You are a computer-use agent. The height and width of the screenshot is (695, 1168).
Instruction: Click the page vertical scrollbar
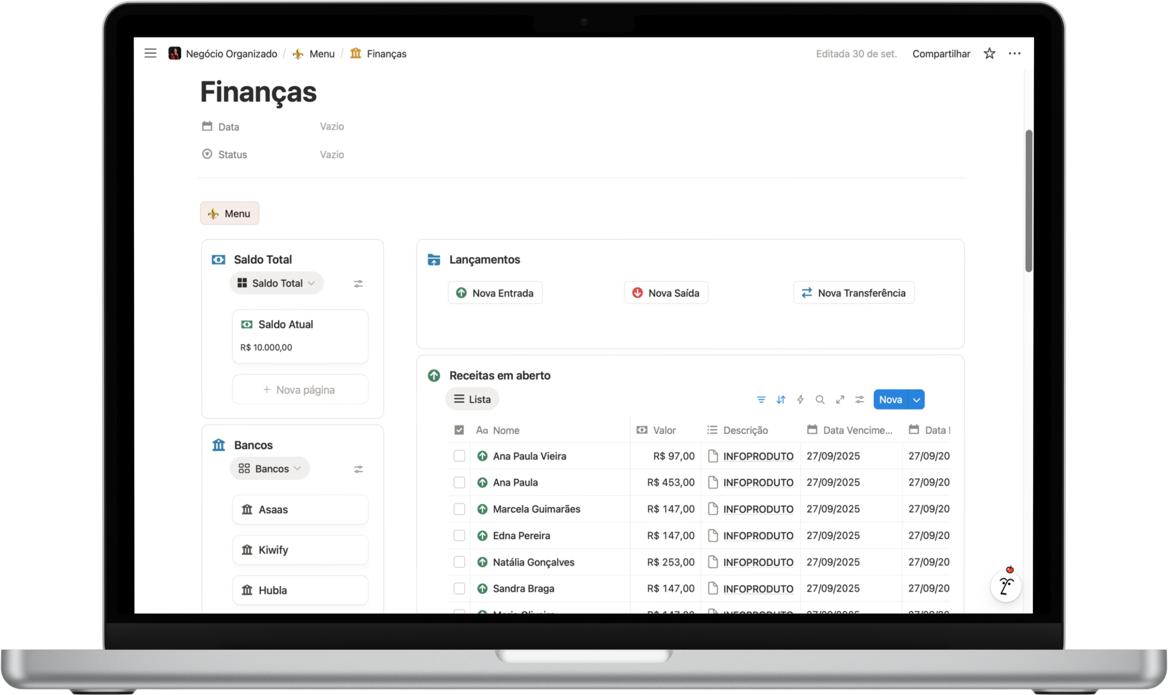(x=1028, y=202)
